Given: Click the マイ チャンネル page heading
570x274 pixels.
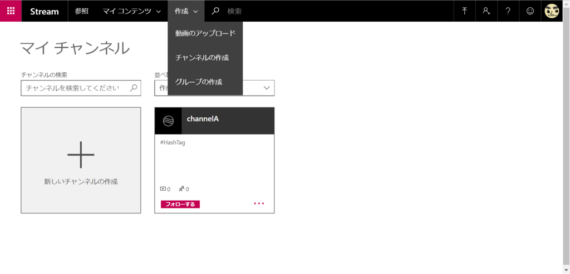Looking at the screenshot, I should click(x=75, y=48).
